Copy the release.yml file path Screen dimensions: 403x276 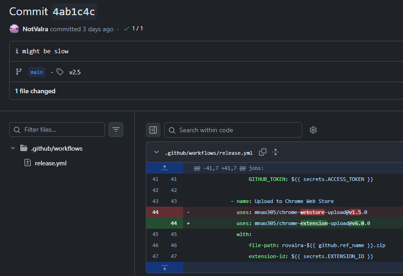[x=263, y=152]
